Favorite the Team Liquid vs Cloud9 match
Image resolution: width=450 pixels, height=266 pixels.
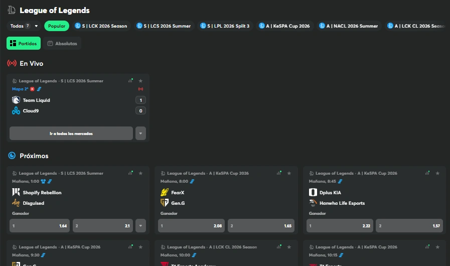pos(140,81)
